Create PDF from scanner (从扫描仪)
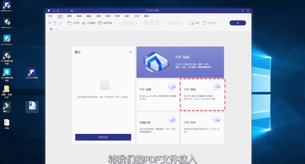Viewport: 305px width, 164px height. click(x=89, y=23)
